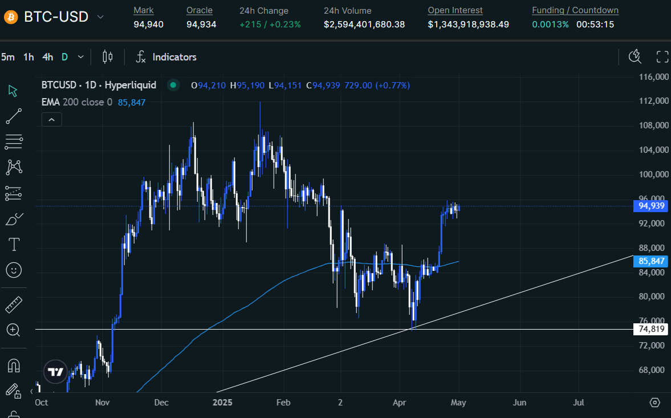The image size is (671, 418).
Task: Open the candlestick chart style selector
Action: pyautogui.click(x=107, y=57)
